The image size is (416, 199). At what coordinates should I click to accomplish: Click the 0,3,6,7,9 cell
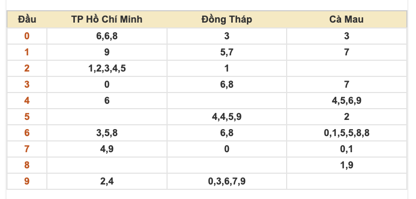click(226, 181)
